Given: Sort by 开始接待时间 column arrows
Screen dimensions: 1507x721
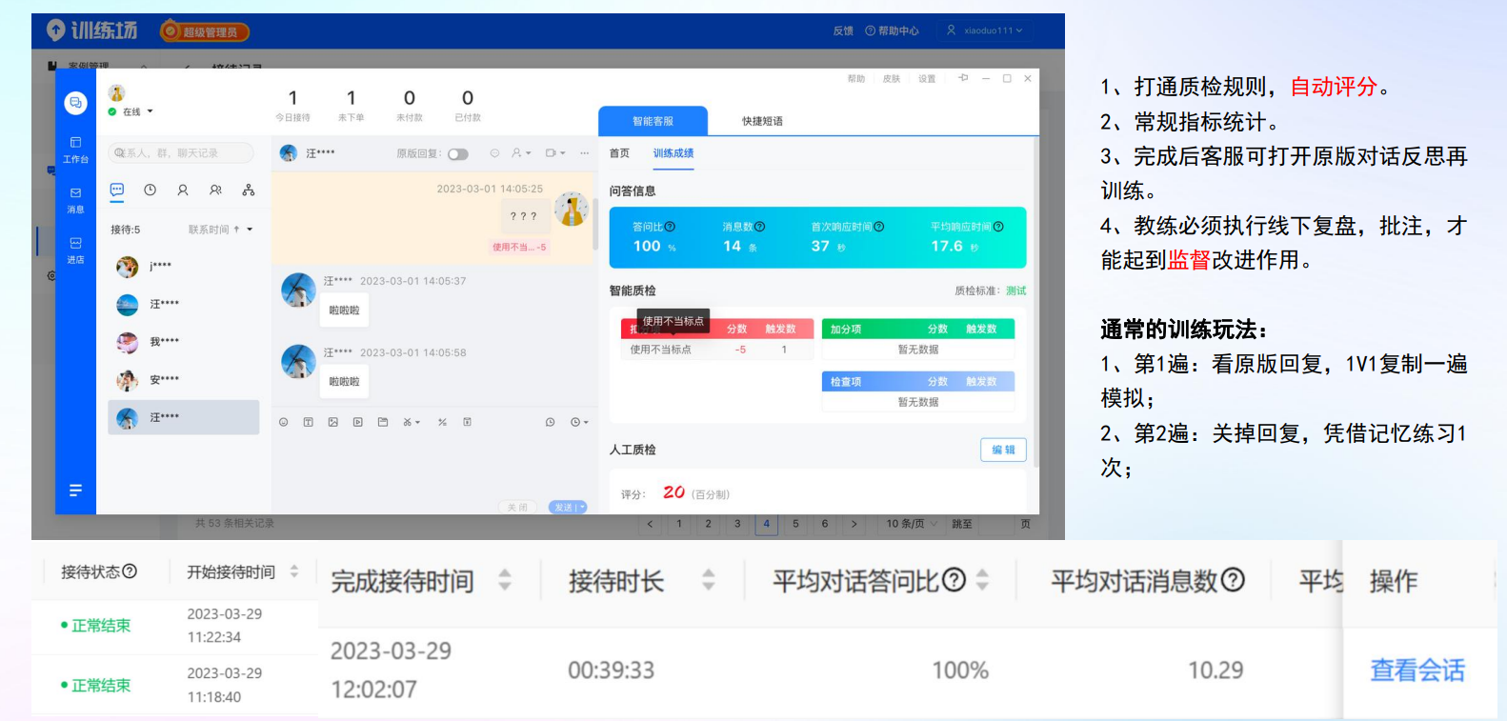Looking at the screenshot, I should point(294,571).
